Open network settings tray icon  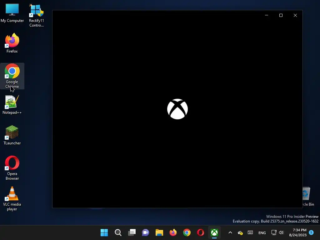(274, 232)
